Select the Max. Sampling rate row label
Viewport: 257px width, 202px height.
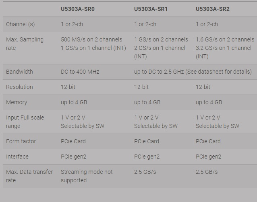pyautogui.click(x=25, y=43)
